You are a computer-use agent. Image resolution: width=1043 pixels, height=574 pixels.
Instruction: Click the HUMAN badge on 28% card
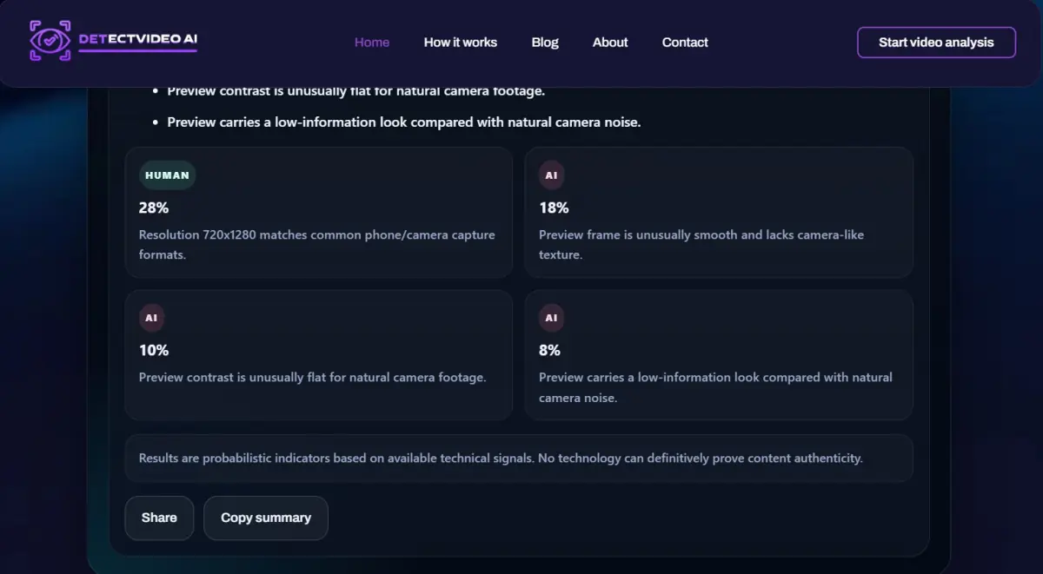click(167, 175)
